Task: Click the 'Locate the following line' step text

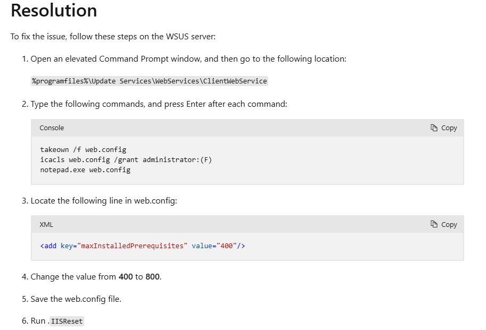Action: (x=104, y=201)
